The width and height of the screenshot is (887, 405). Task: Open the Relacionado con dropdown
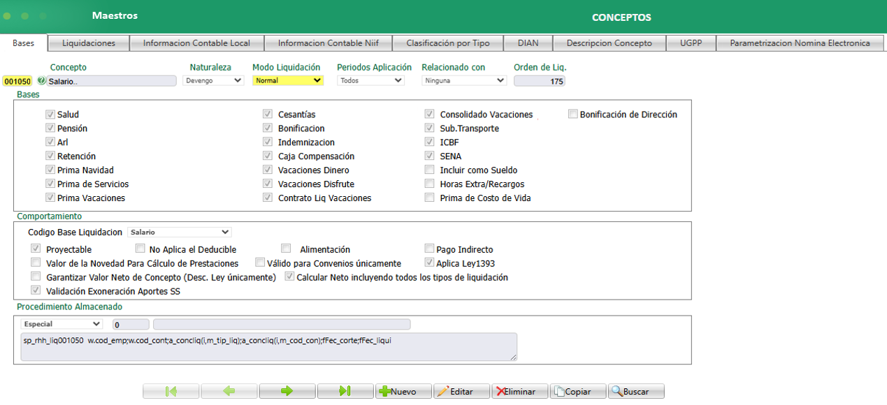pyautogui.click(x=464, y=80)
